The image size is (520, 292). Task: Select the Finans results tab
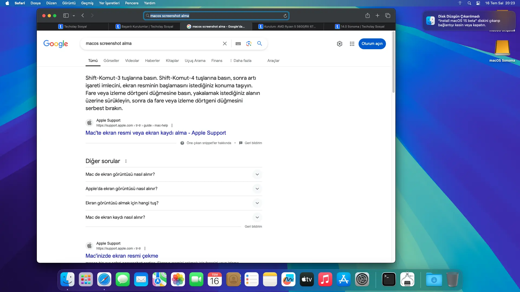pos(217,61)
